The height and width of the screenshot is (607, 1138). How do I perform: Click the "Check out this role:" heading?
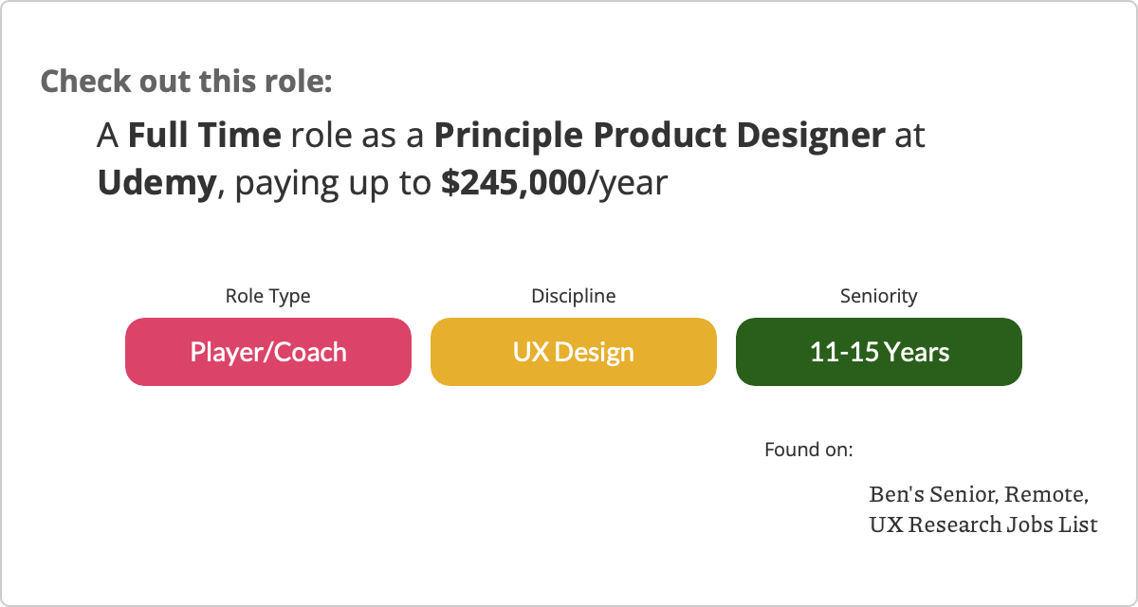click(186, 81)
